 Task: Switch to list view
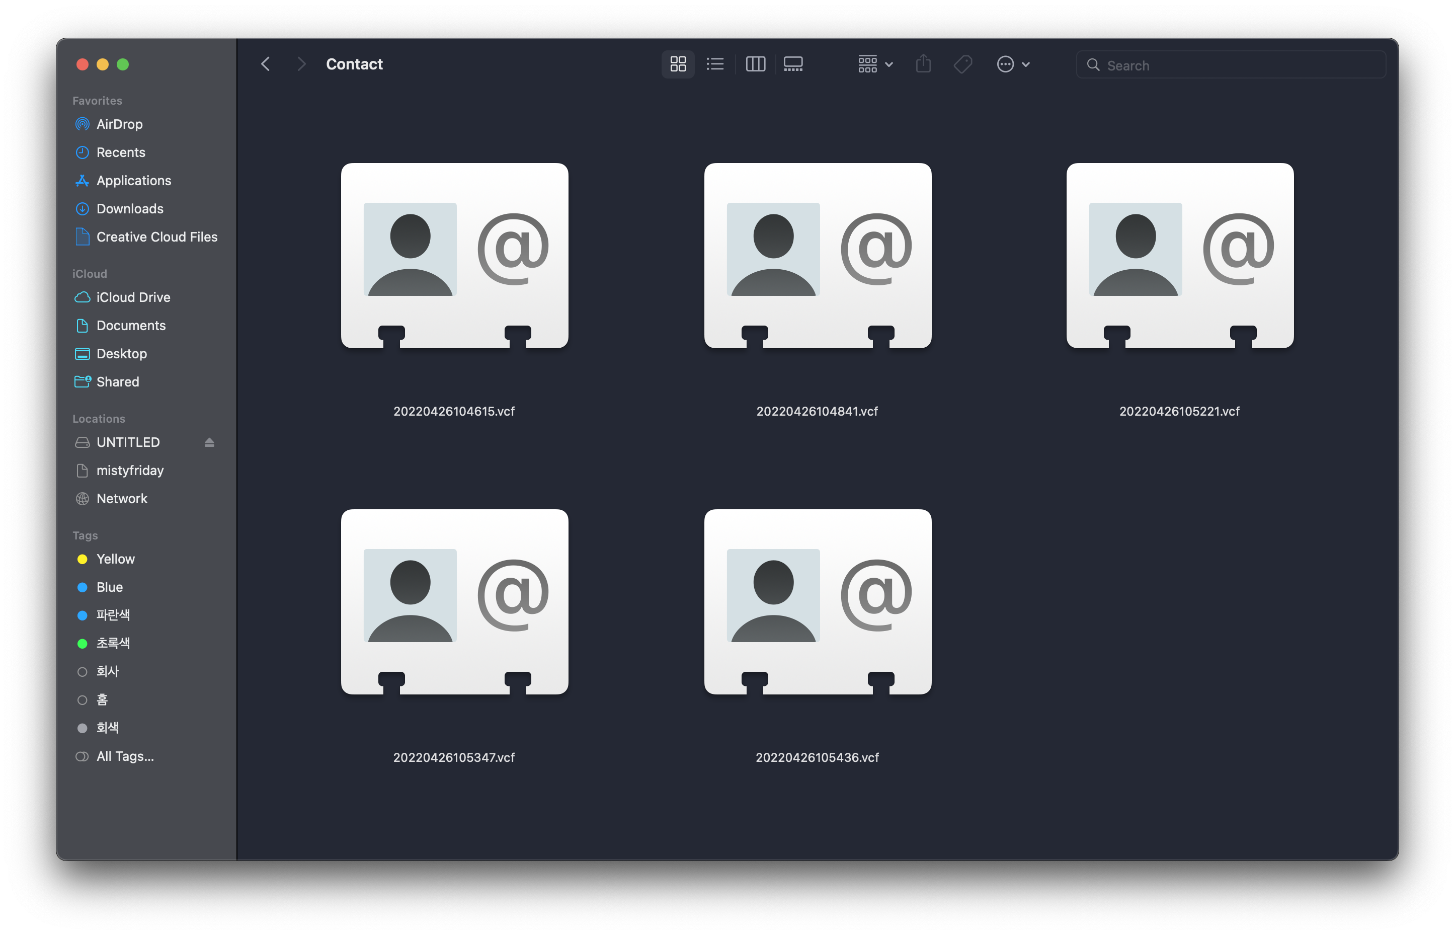(x=715, y=64)
